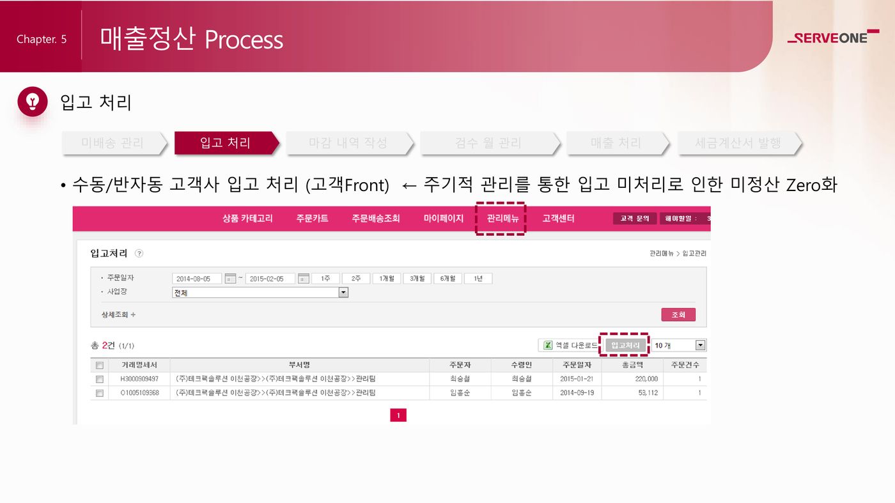Open the end date calendar picker
Viewport: 895px width, 503px height.
(x=304, y=279)
